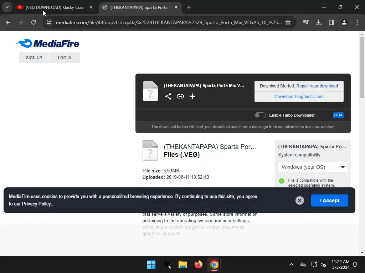Click scrollbar up arrow
The height and width of the screenshot is (273, 365).
[362, 34]
